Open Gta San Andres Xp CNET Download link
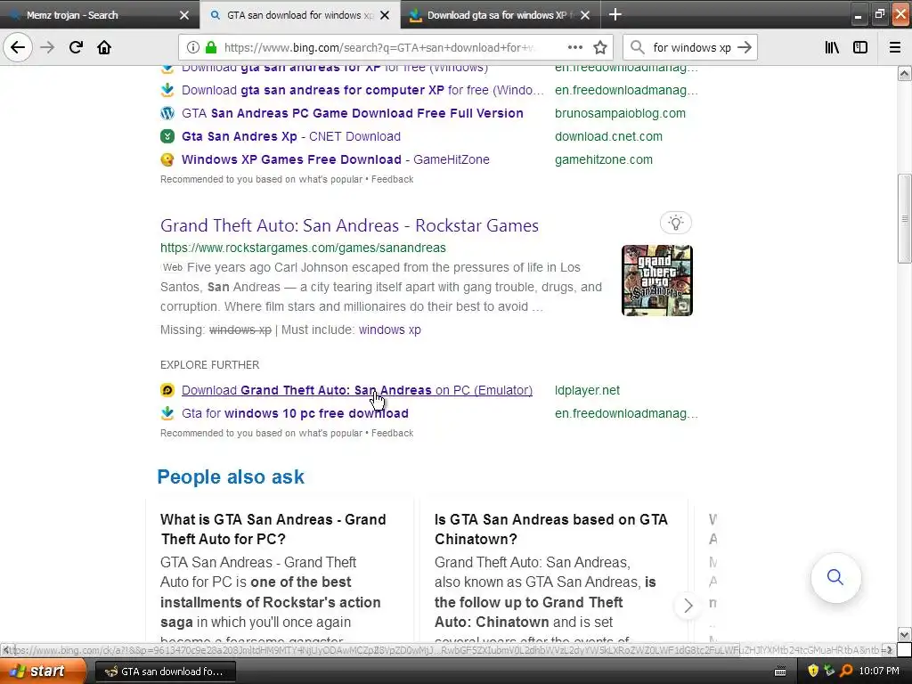 pyautogui.click(x=291, y=136)
